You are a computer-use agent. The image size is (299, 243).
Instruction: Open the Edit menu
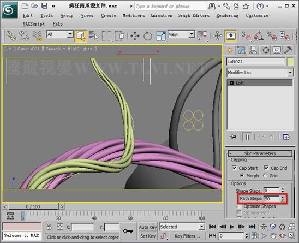28,15
